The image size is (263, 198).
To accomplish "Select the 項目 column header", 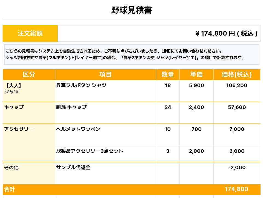I will pyautogui.click(x=105, y=74).
